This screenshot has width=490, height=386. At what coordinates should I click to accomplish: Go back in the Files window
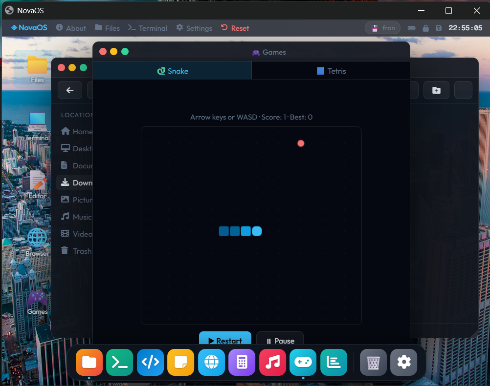(70, 90)
